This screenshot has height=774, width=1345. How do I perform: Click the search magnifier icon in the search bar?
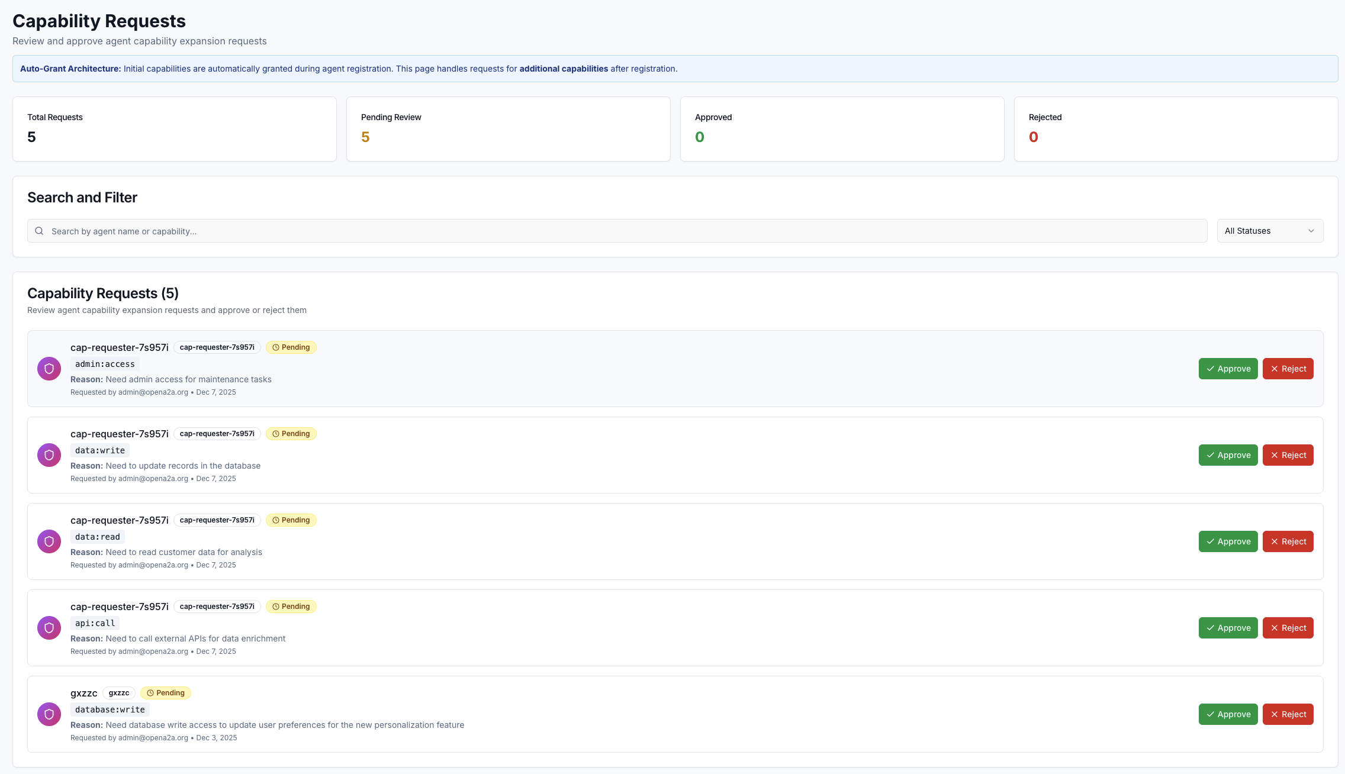(39, 231)
